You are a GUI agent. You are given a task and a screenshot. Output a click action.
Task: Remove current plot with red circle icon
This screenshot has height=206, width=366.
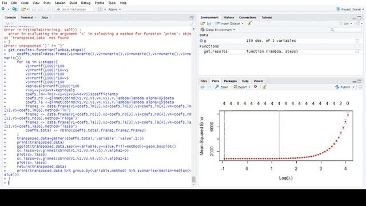[256, 86]
